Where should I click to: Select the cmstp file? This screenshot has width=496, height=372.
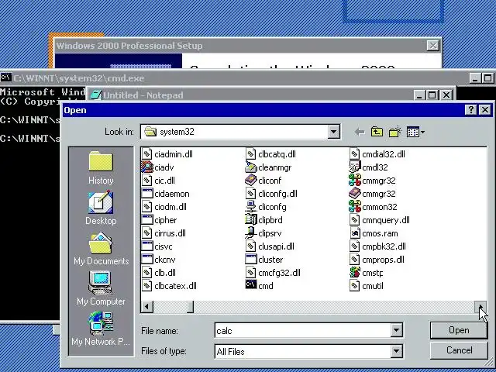(x=367, y=273)
